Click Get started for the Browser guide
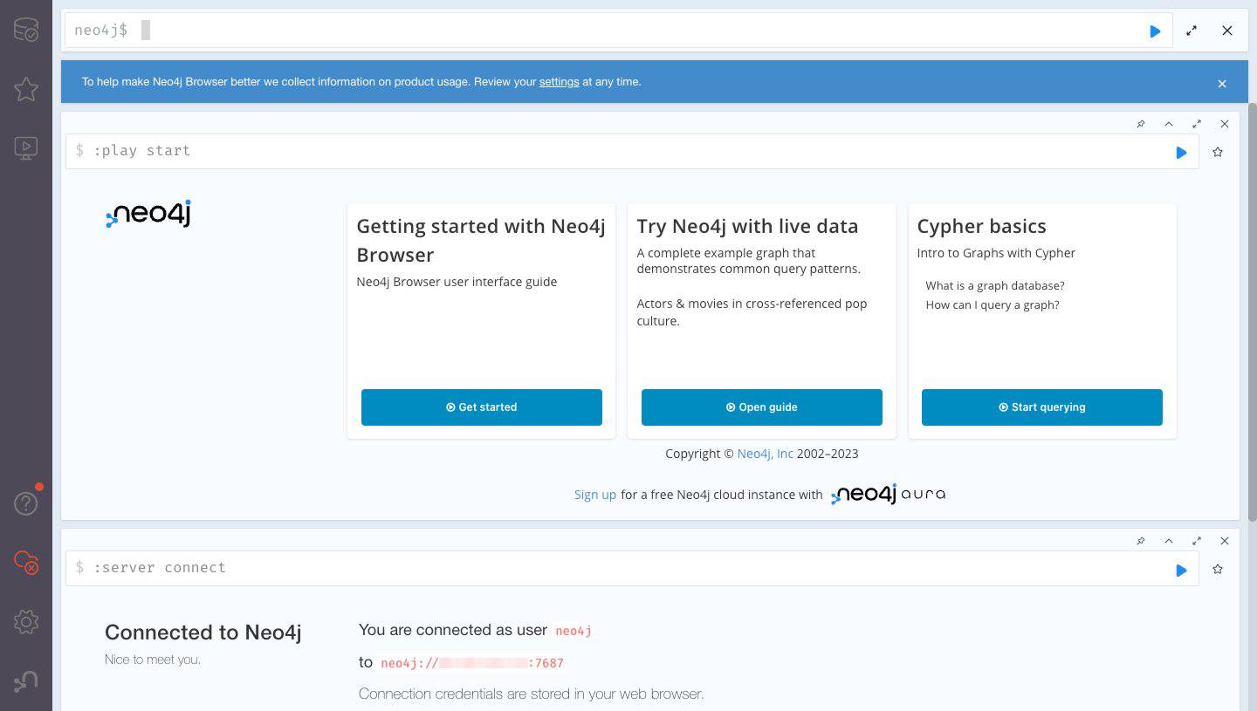This screenshot has height=711, width=1257. (481, 407)
